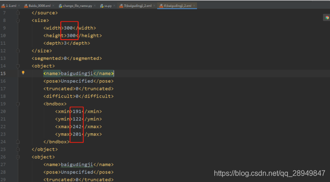Click baigudingji name on line 27

(x=77, y=165)
